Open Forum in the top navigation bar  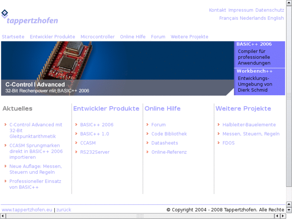[158, 37]
